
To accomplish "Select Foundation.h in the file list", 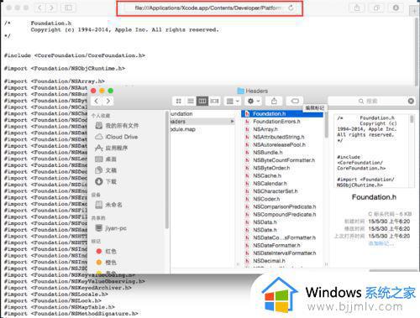I will tap(283, 113).
